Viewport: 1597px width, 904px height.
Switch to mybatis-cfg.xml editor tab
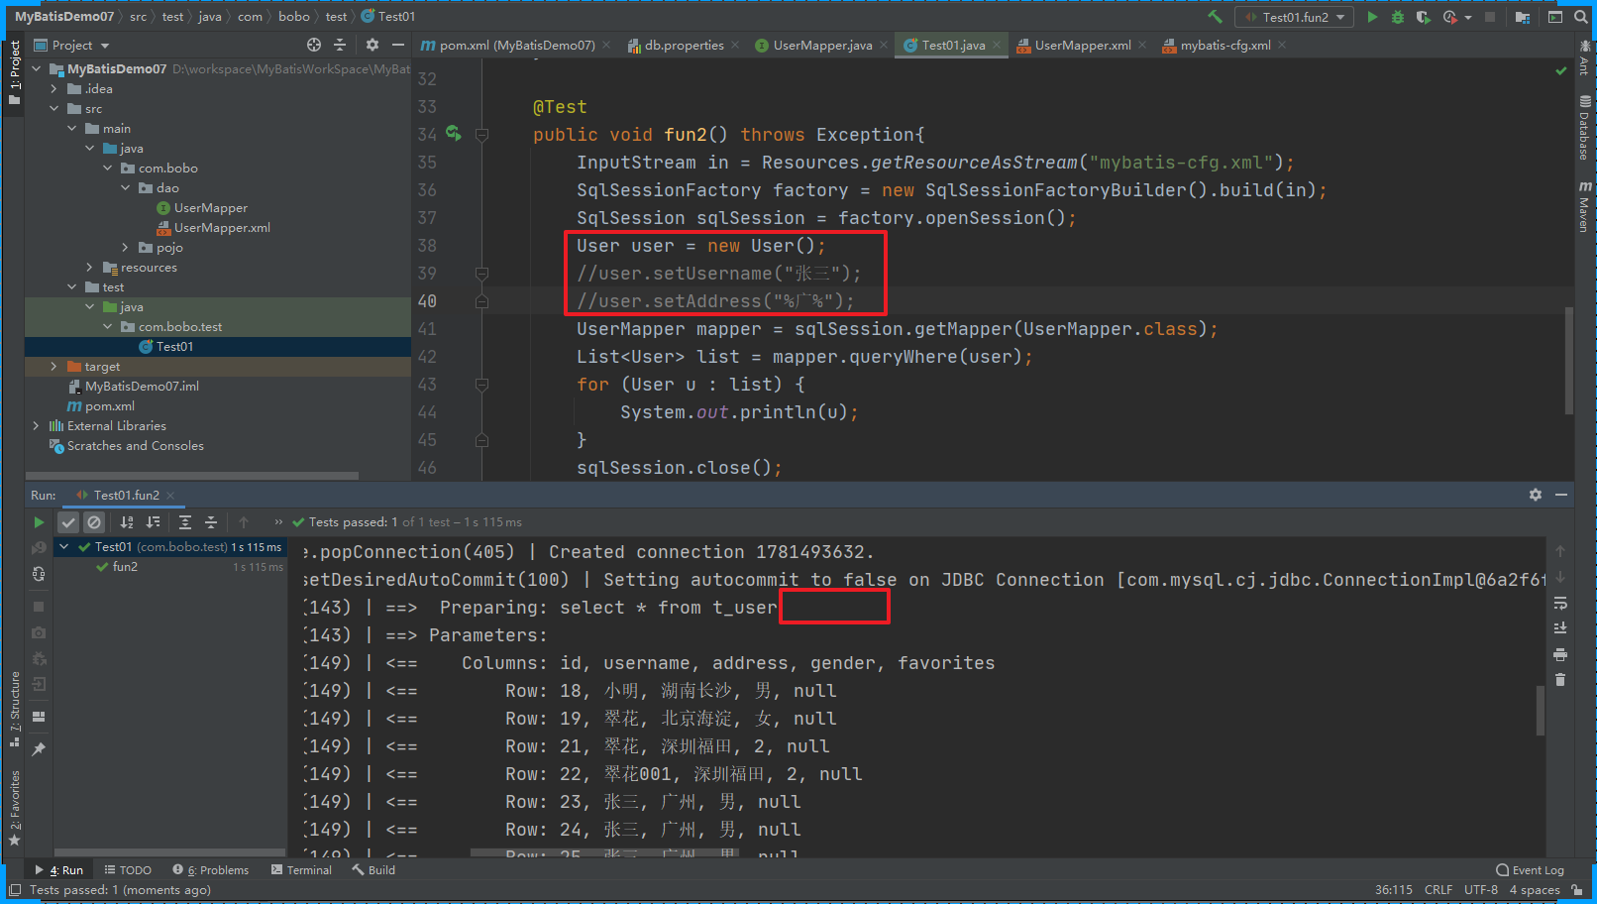tap(1224, 46)
